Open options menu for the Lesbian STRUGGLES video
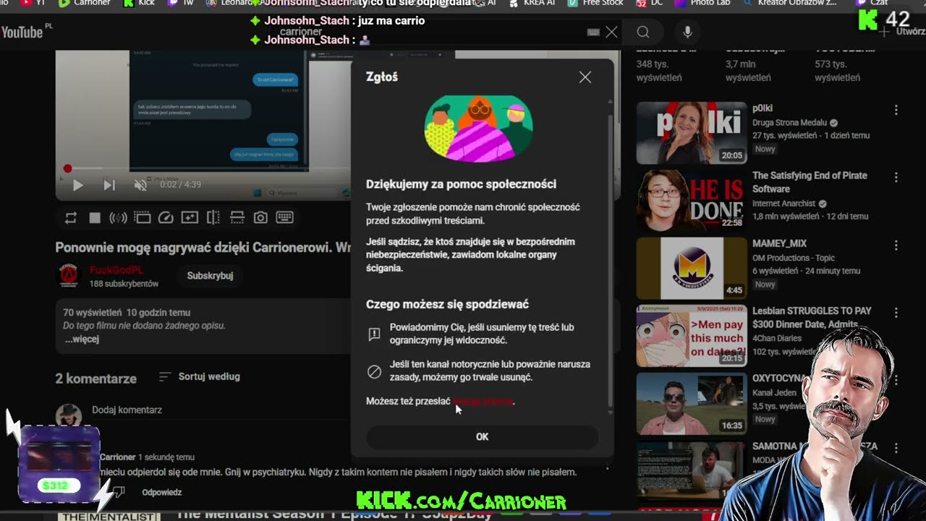The image size is (926, 521). click(x=896, y=313)
